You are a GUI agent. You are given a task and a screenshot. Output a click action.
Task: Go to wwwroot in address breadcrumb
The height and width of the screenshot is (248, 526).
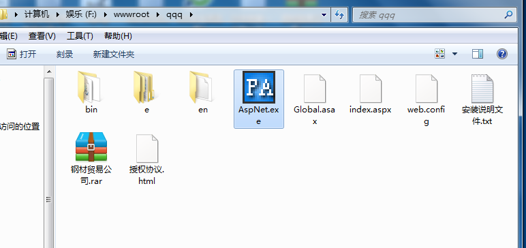tap(131, 14)
